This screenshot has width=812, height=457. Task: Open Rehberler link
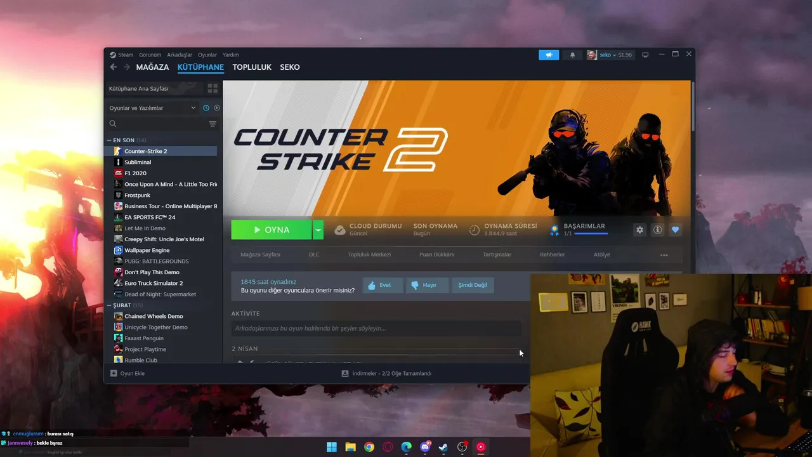pos(552,255)
